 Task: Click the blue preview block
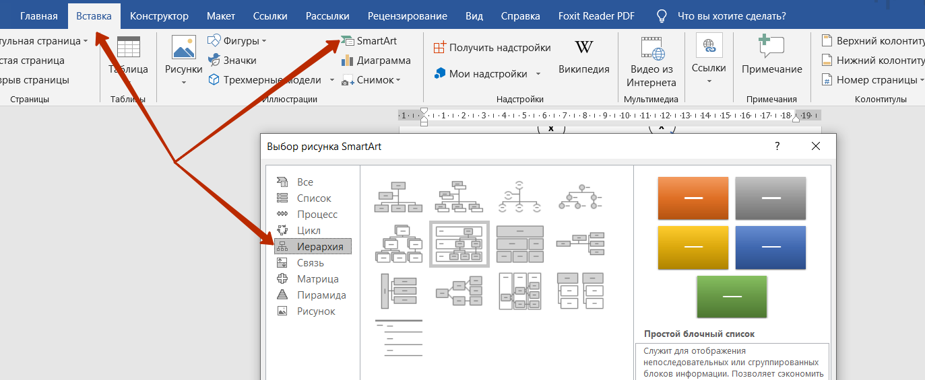click(x=771, y=247)
